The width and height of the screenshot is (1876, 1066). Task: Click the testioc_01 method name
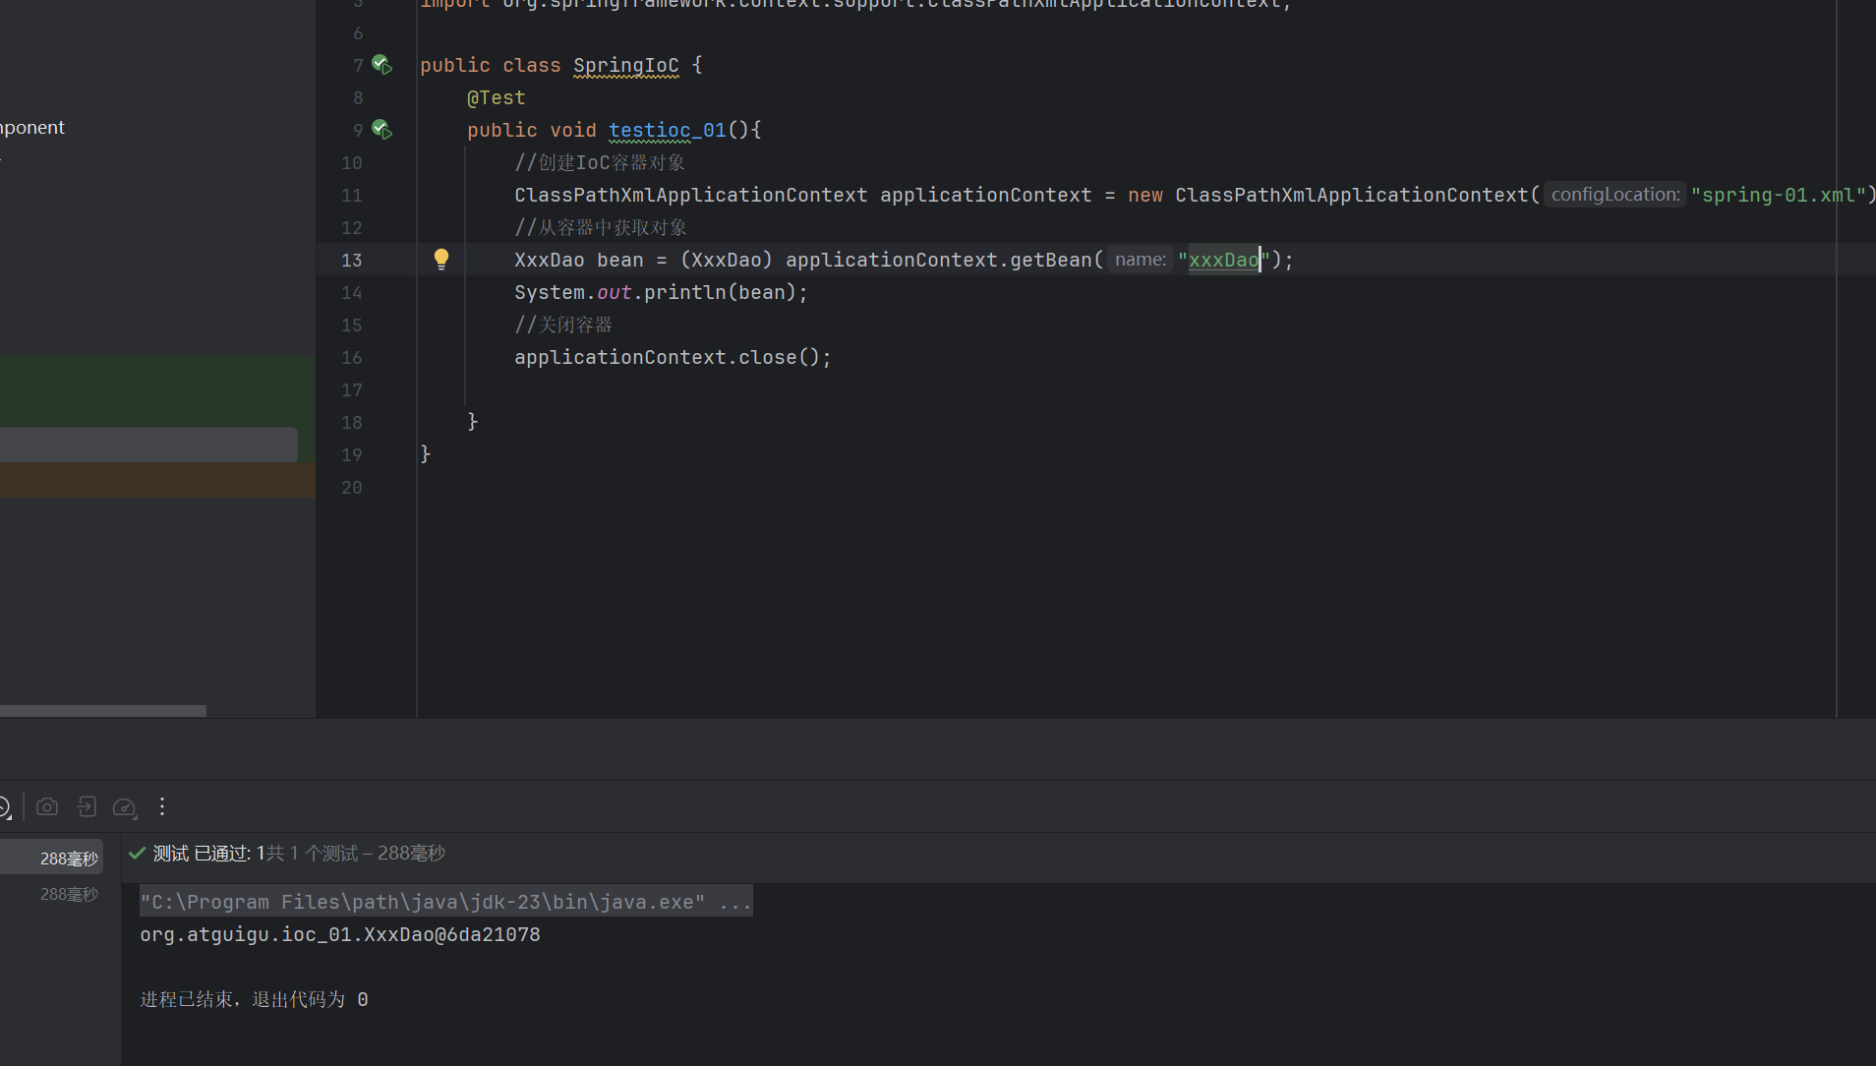tap(667, 131)
